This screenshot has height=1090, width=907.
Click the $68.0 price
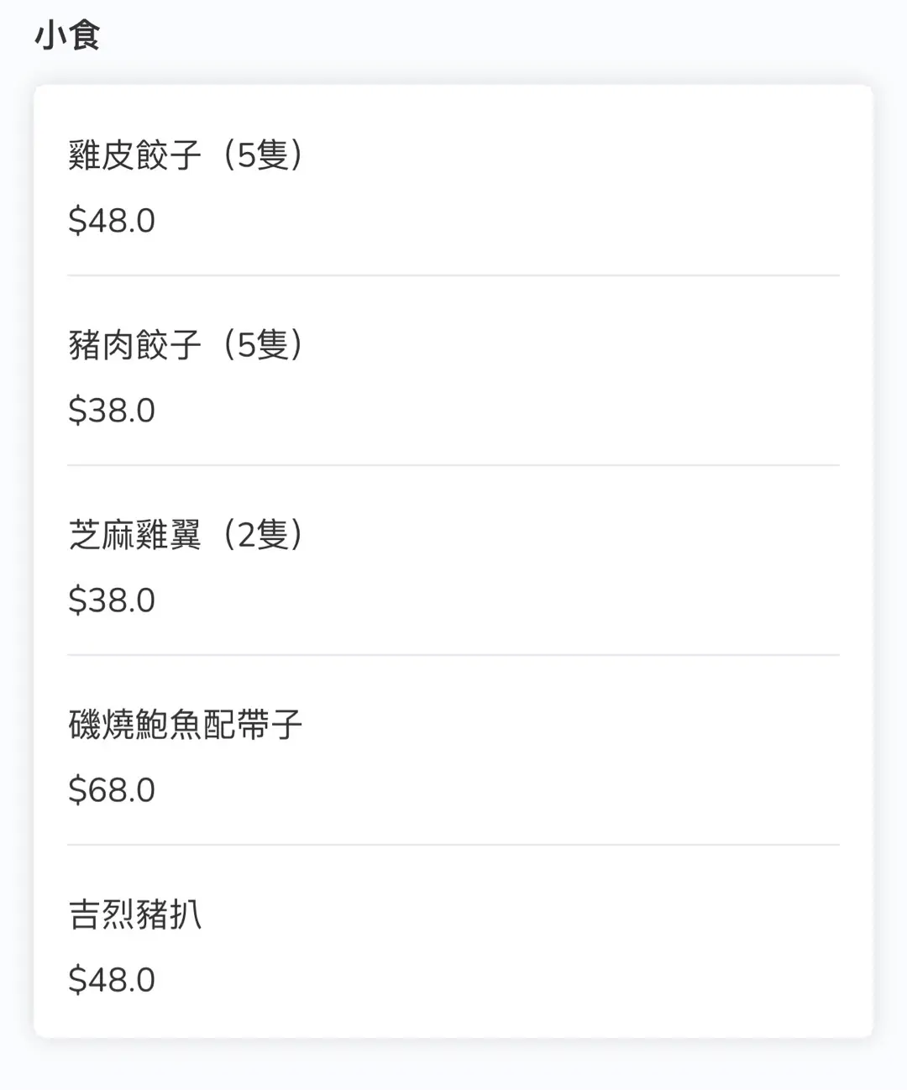(112, 790)
